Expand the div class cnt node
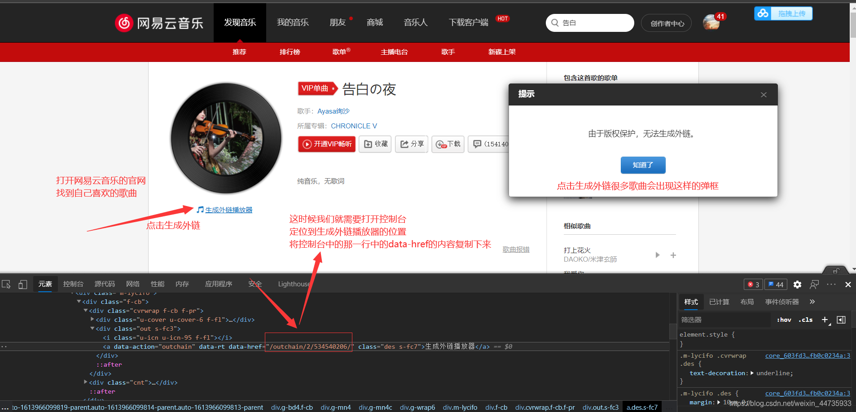Viewport: 856px width, 412px height. coord(85,382)
